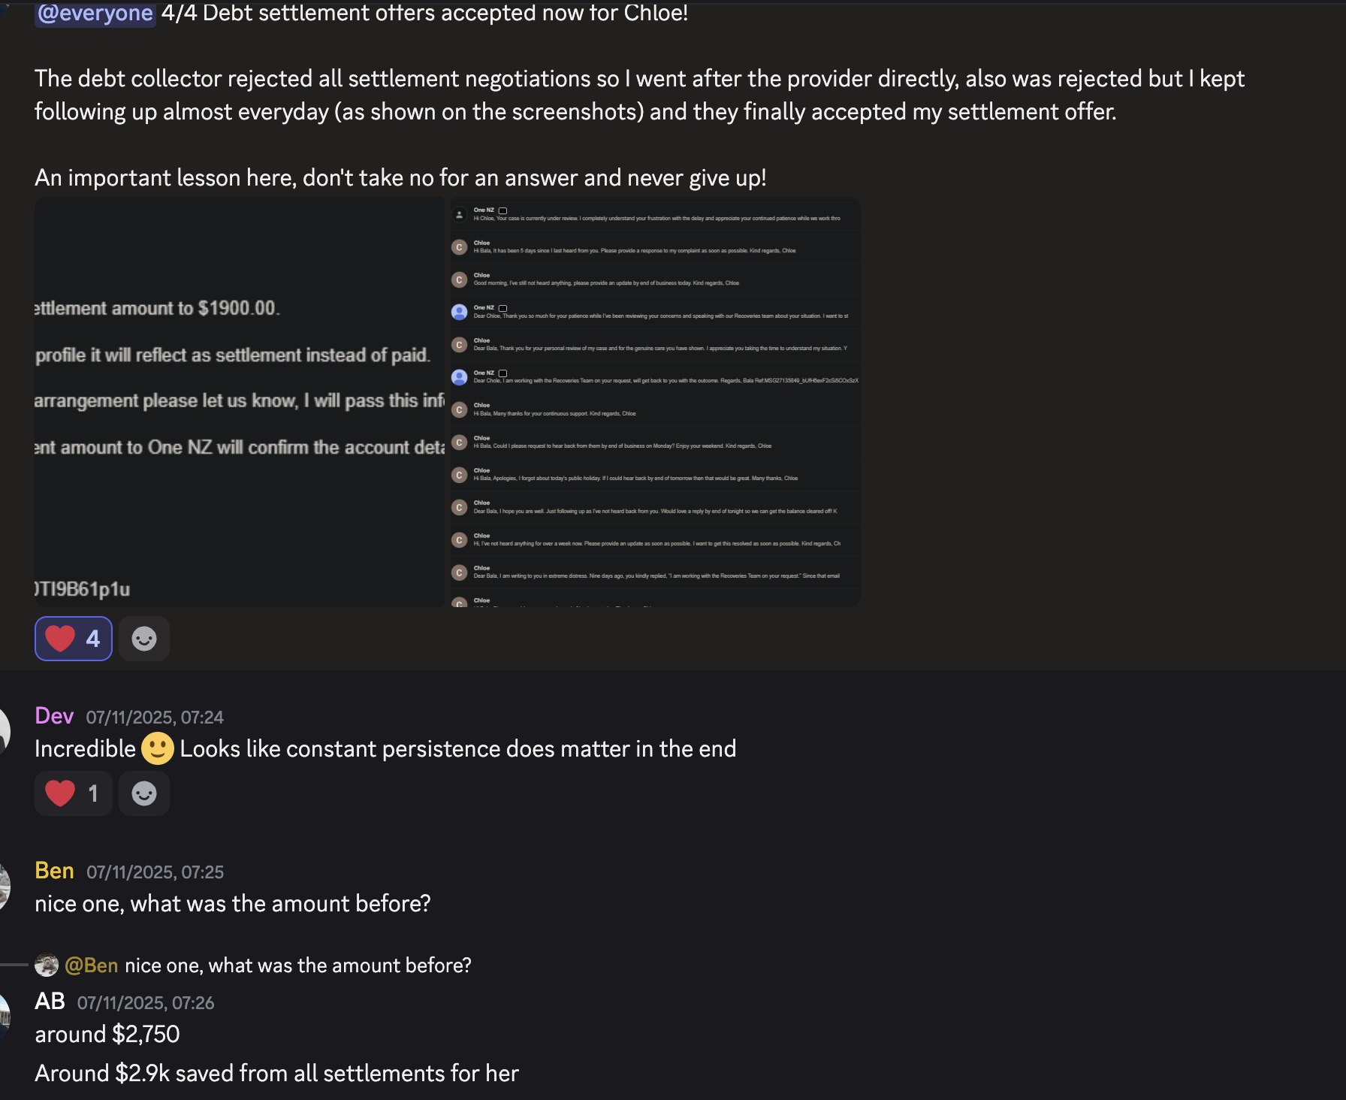Open the emoji picker beside the heart reactions
Image resolution: width=1346 pixels, height=1100 pixels.
coord(143,638)
